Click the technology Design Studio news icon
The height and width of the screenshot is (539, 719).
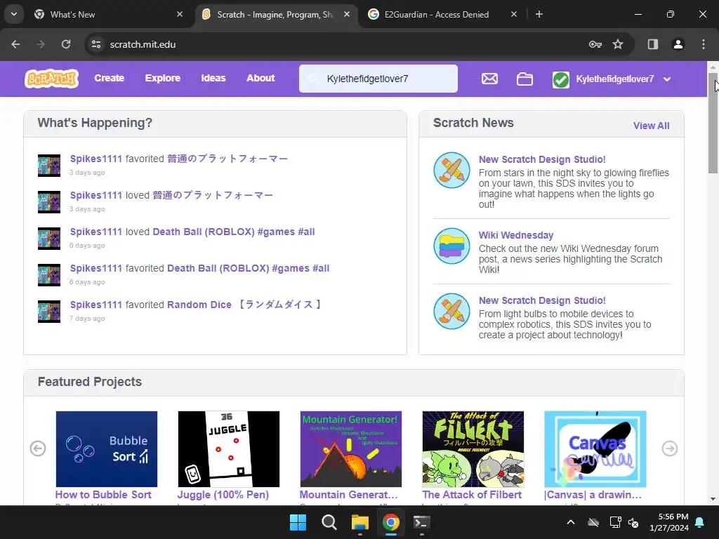coord(451,311)
